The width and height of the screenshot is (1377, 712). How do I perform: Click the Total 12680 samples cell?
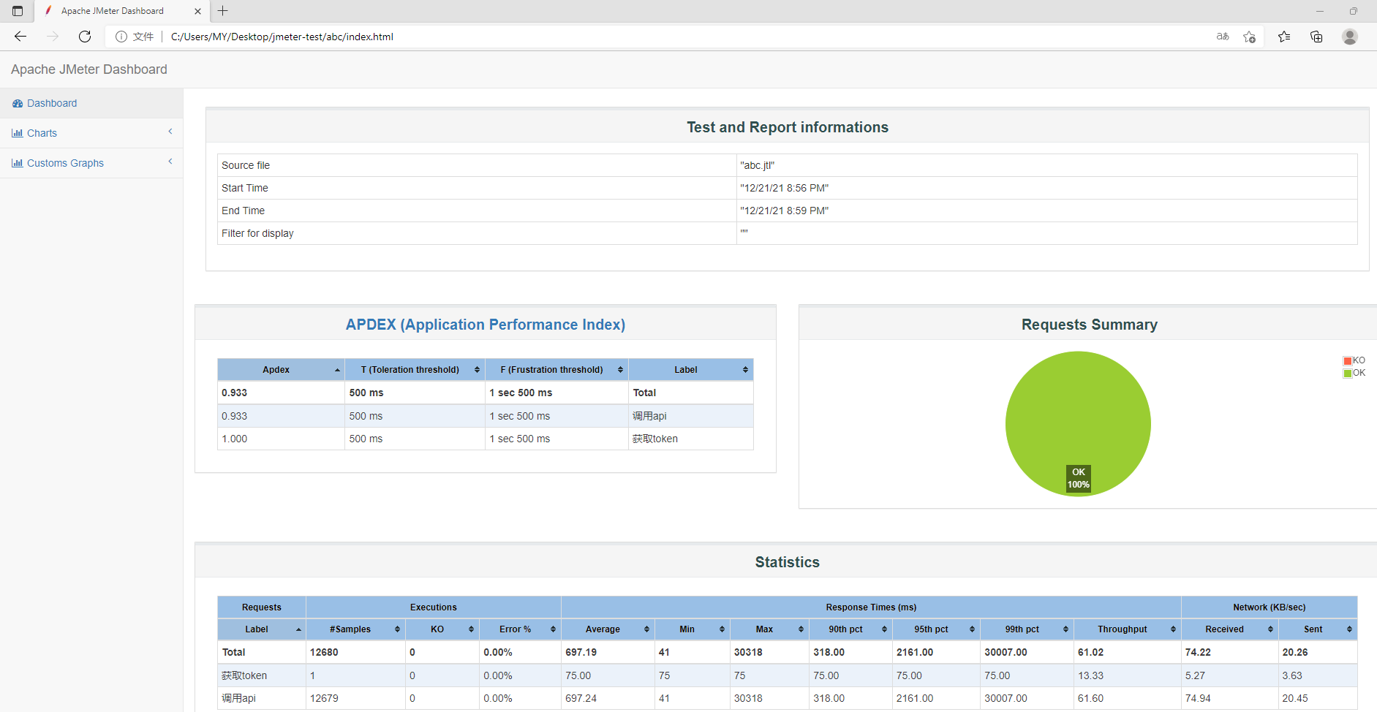(x=355, y=652)
